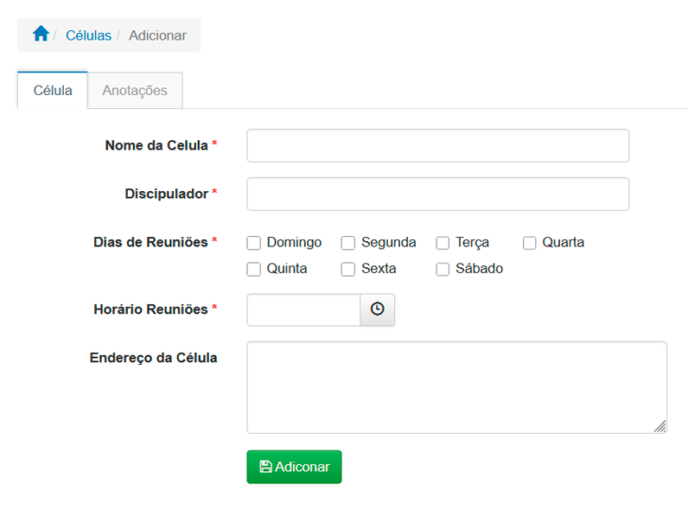Viewport: 688px width, 529px height.
Task: Select Quinta as meeting day
Action: pos(254,269)
